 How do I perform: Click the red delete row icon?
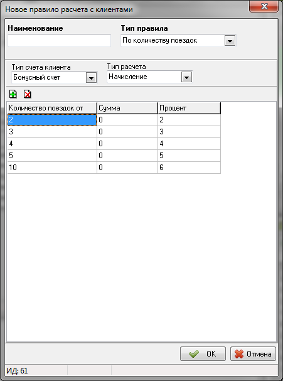click(x=28, y=94)
